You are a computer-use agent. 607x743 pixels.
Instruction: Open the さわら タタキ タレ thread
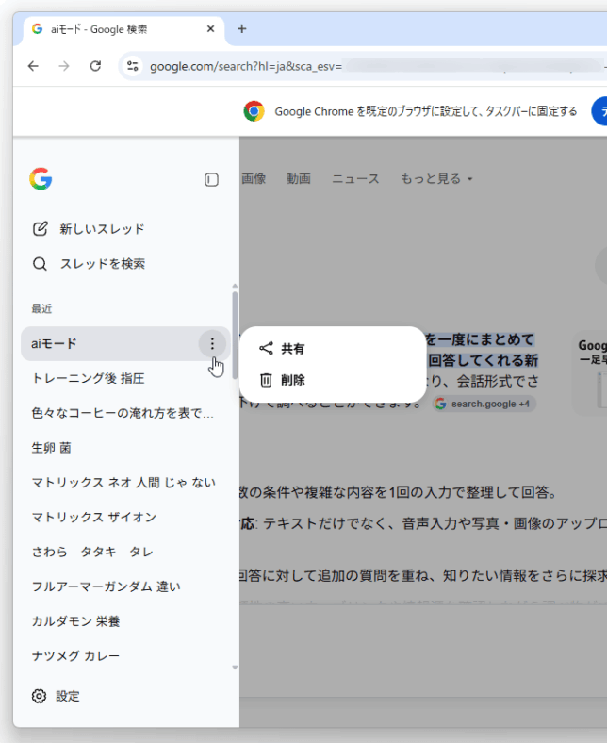(125, 552)
